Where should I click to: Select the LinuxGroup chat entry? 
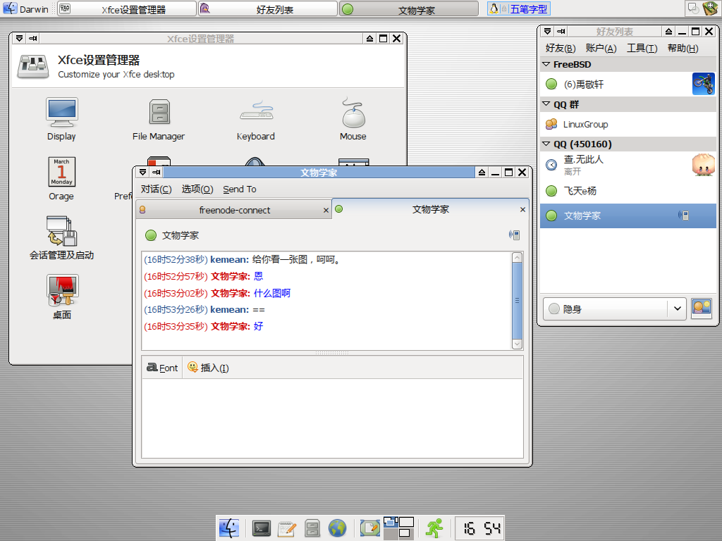[x=628, y=124]
